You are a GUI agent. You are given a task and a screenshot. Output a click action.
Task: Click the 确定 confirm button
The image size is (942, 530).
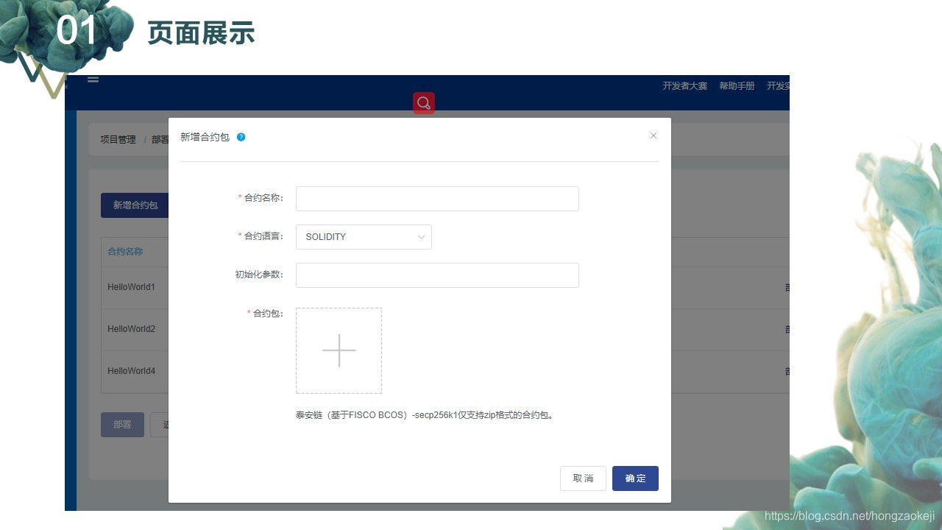(635, 478)
